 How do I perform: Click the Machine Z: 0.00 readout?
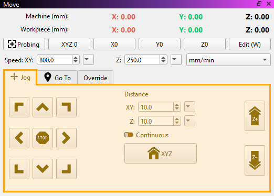pos(257,17)
